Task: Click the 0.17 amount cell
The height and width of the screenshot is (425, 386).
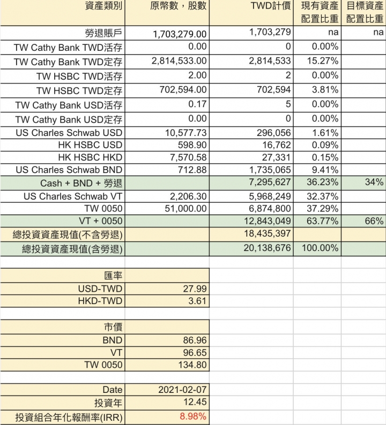Action: pos(167,105)
